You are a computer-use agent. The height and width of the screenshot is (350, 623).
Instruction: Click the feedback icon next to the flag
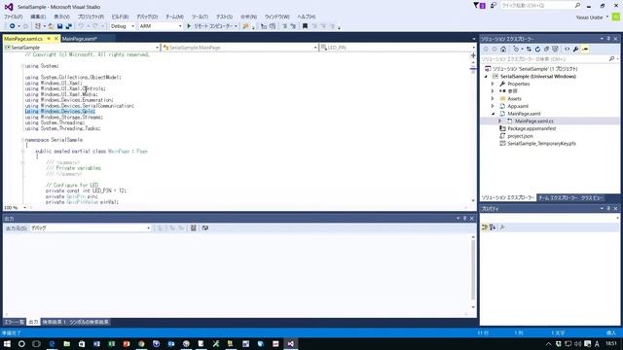coord(494,6)
